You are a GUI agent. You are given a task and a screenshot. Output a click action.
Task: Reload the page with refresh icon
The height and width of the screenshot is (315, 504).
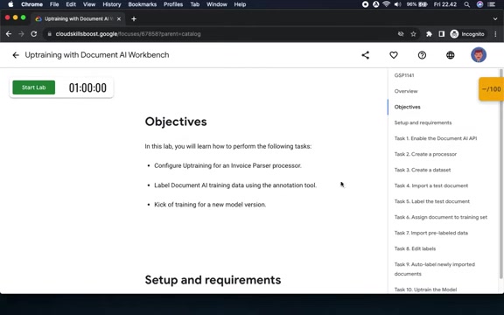click(34, 34)
